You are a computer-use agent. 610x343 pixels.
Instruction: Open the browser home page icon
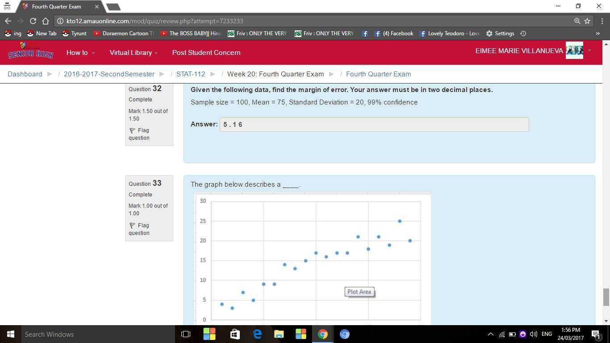[x=46, y=21]
